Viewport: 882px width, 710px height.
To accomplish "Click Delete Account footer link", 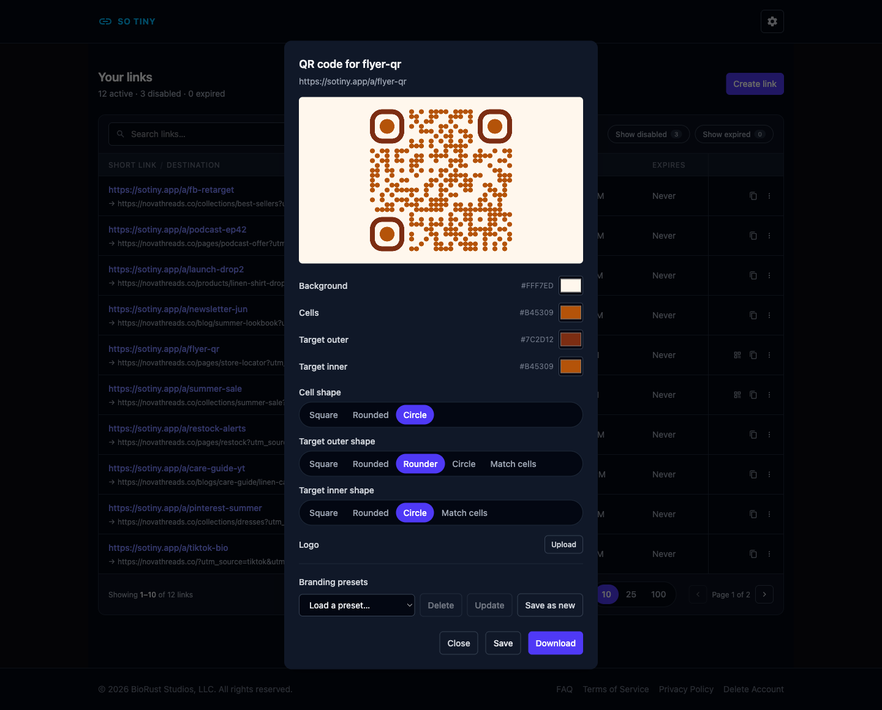I will tap(753, 689).
